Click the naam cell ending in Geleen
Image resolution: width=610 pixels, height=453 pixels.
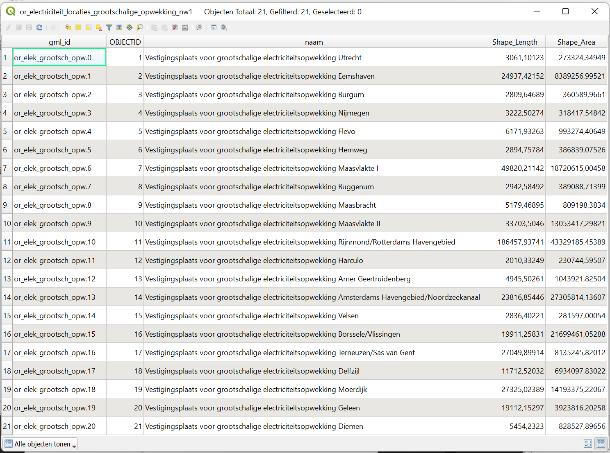(x=314, y=408)
